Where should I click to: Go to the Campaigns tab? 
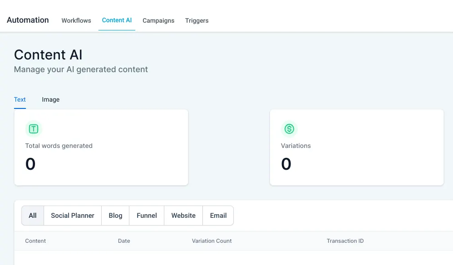click(x=158, y=20)
